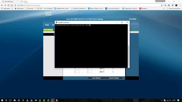This screenshot has width=182, height=102.
Task: Open Outlook from the taskbar
Action: pyautogui.click(x=32, y=100)
